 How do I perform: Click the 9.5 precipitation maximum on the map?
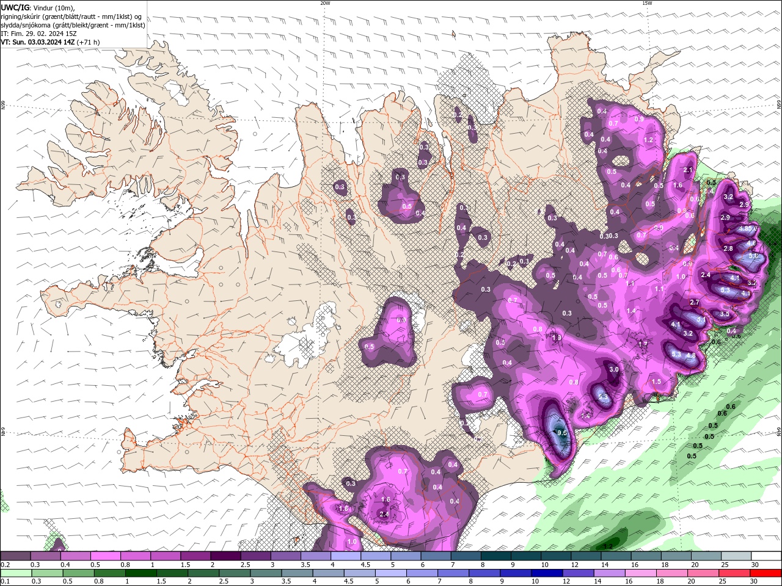tap(562, 432)
